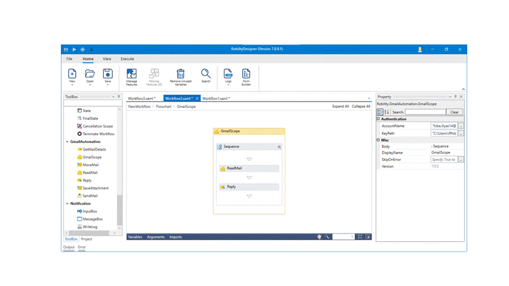Image resolution: width=509 pixels, height=286 pixels.
Task: Click Collapse All in designer
Action: point(361,107)
